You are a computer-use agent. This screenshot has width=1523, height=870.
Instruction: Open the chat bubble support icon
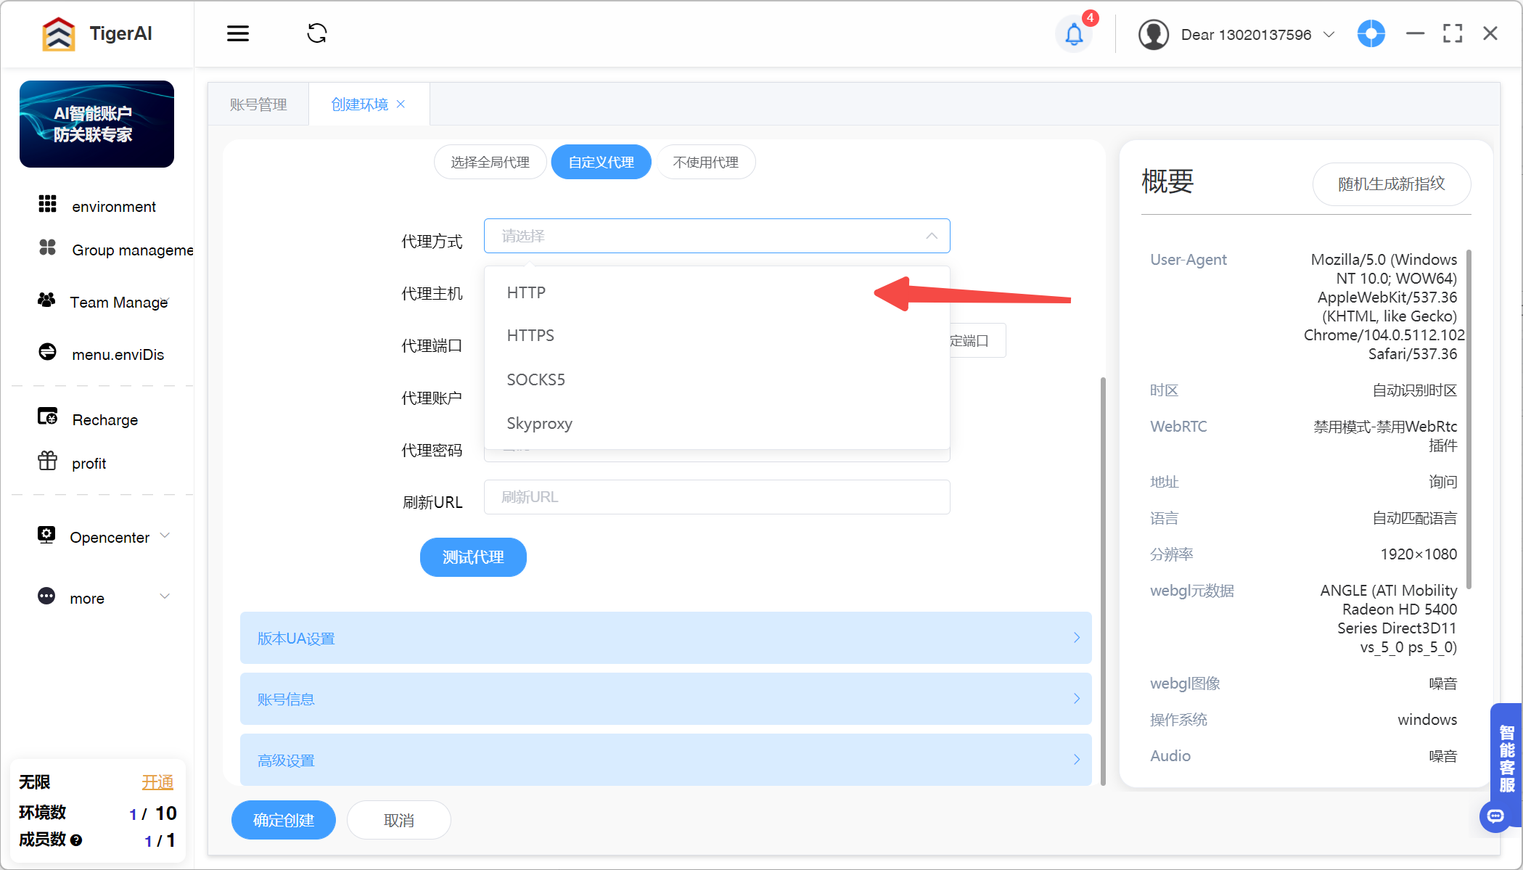(1495, 816)
